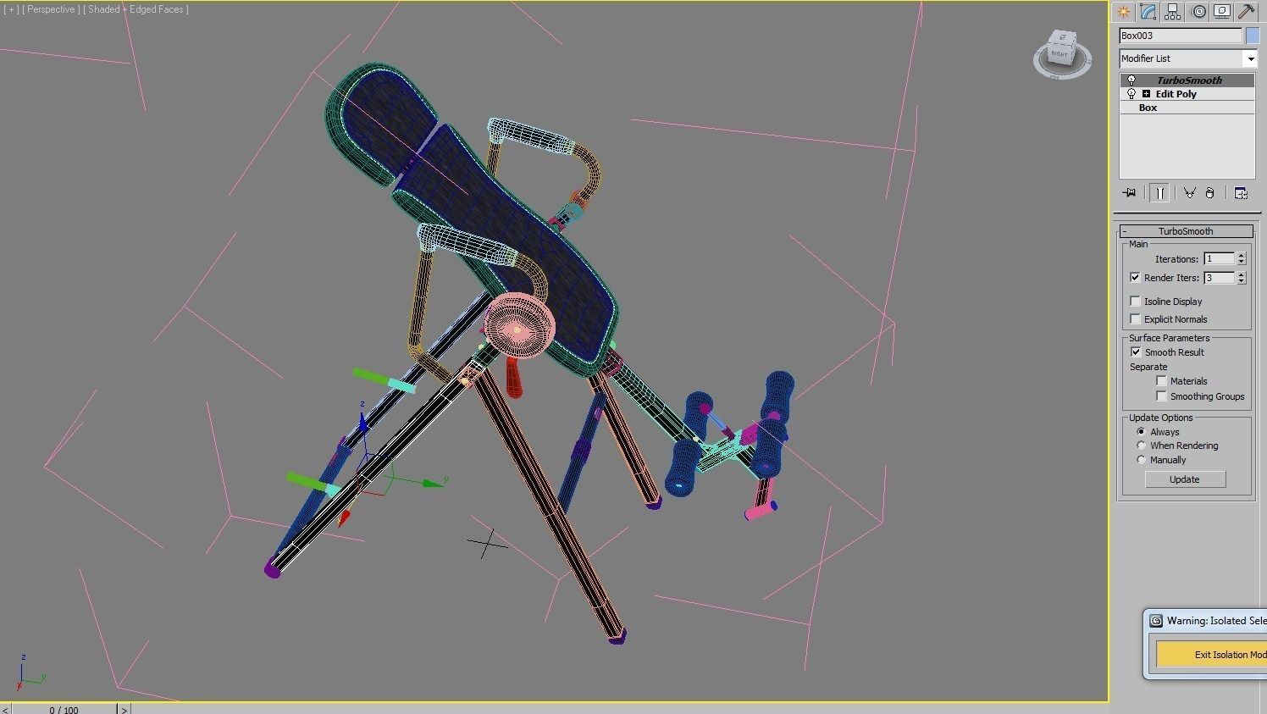Open Shaded + Edged Faces shading menu
Viewport: 1267px width, 714px height.
[136, 9]
